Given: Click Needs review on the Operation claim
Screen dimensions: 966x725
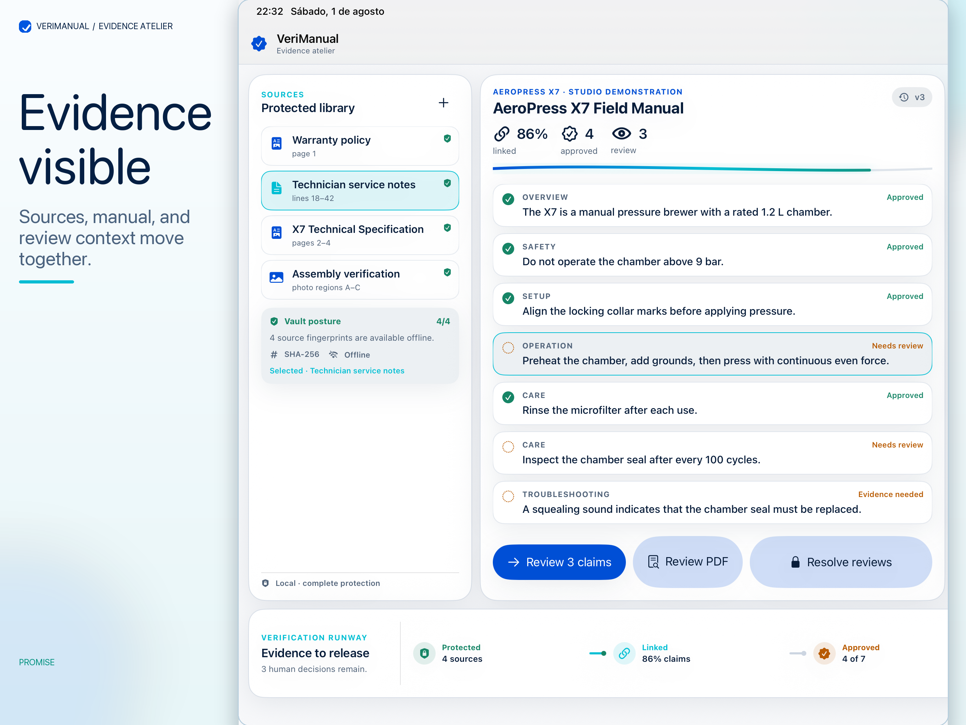Looking at the screenshot, I should click(898, 346).
